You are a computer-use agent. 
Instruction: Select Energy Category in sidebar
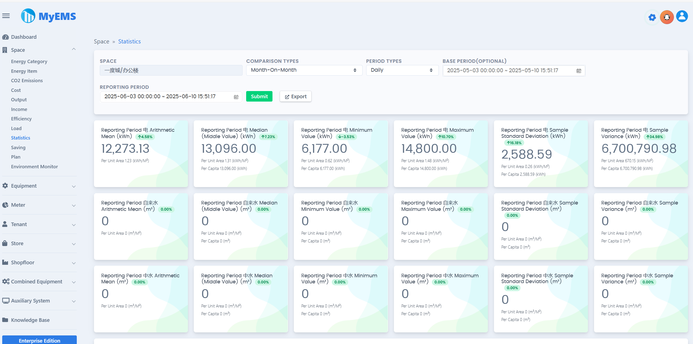(29, 61)
